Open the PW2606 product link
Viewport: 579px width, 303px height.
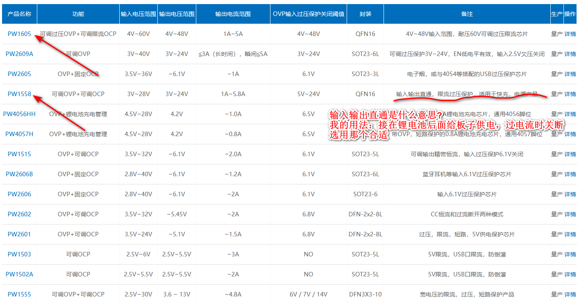(19, 194)
